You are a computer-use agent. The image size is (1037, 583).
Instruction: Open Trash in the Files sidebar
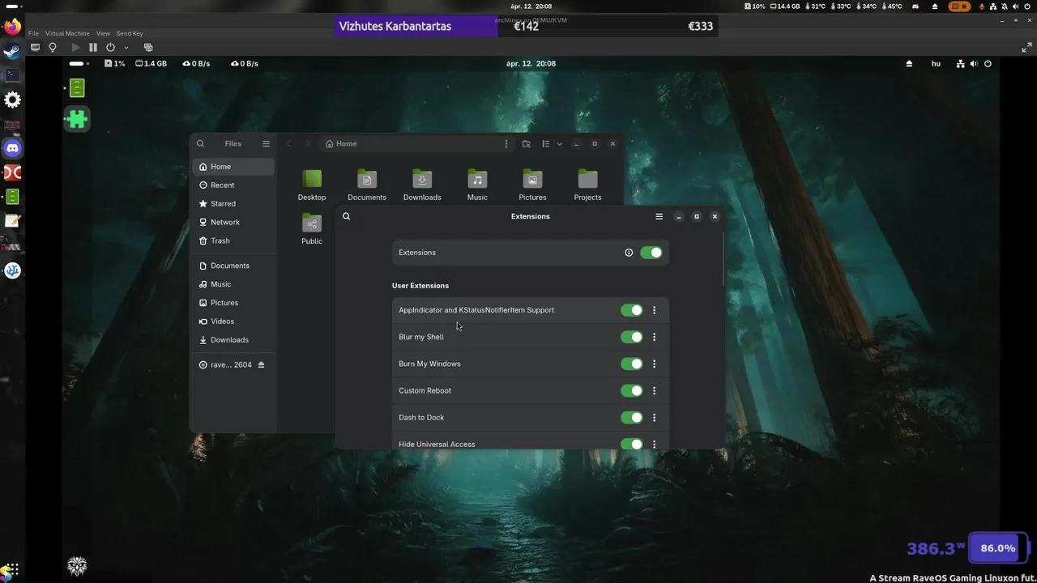[233, 240]
